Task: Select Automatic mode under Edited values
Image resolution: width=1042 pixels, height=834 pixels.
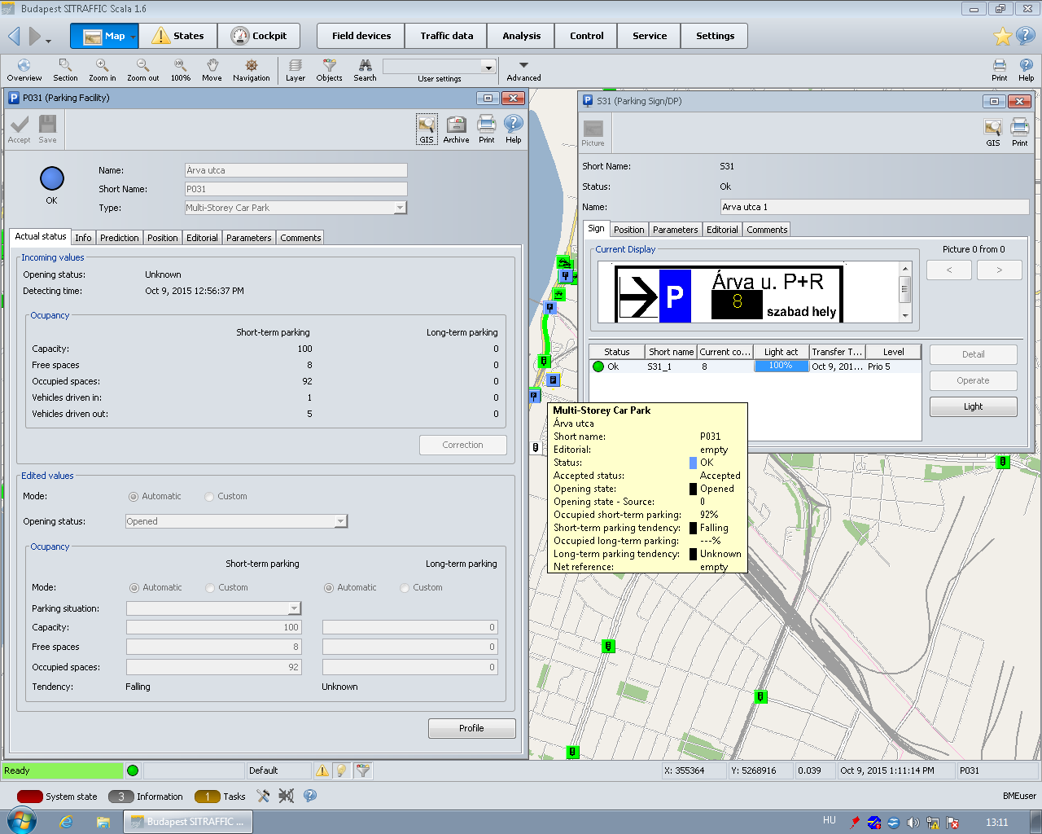Action: pos(134,497)
